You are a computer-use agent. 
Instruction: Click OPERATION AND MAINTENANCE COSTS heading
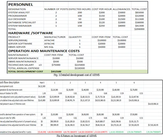coord(44,51)
